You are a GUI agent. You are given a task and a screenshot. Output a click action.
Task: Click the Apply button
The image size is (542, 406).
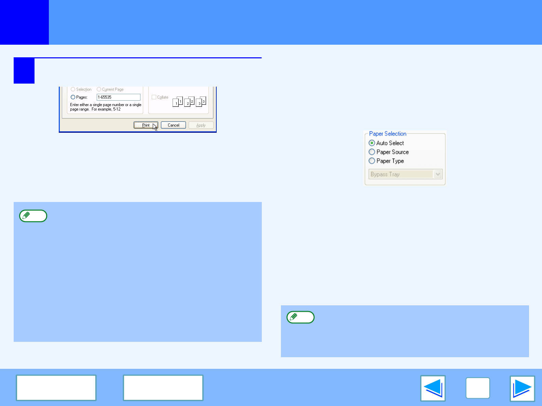[x=201, y=125]
